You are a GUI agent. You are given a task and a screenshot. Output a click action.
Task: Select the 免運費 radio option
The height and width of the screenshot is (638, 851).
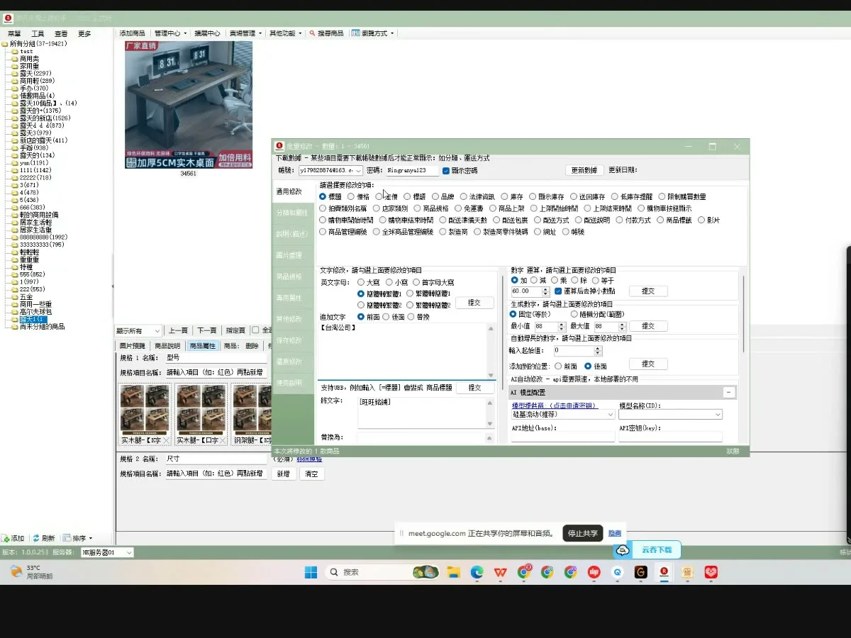pyautogui.click(x=459, y=208)
